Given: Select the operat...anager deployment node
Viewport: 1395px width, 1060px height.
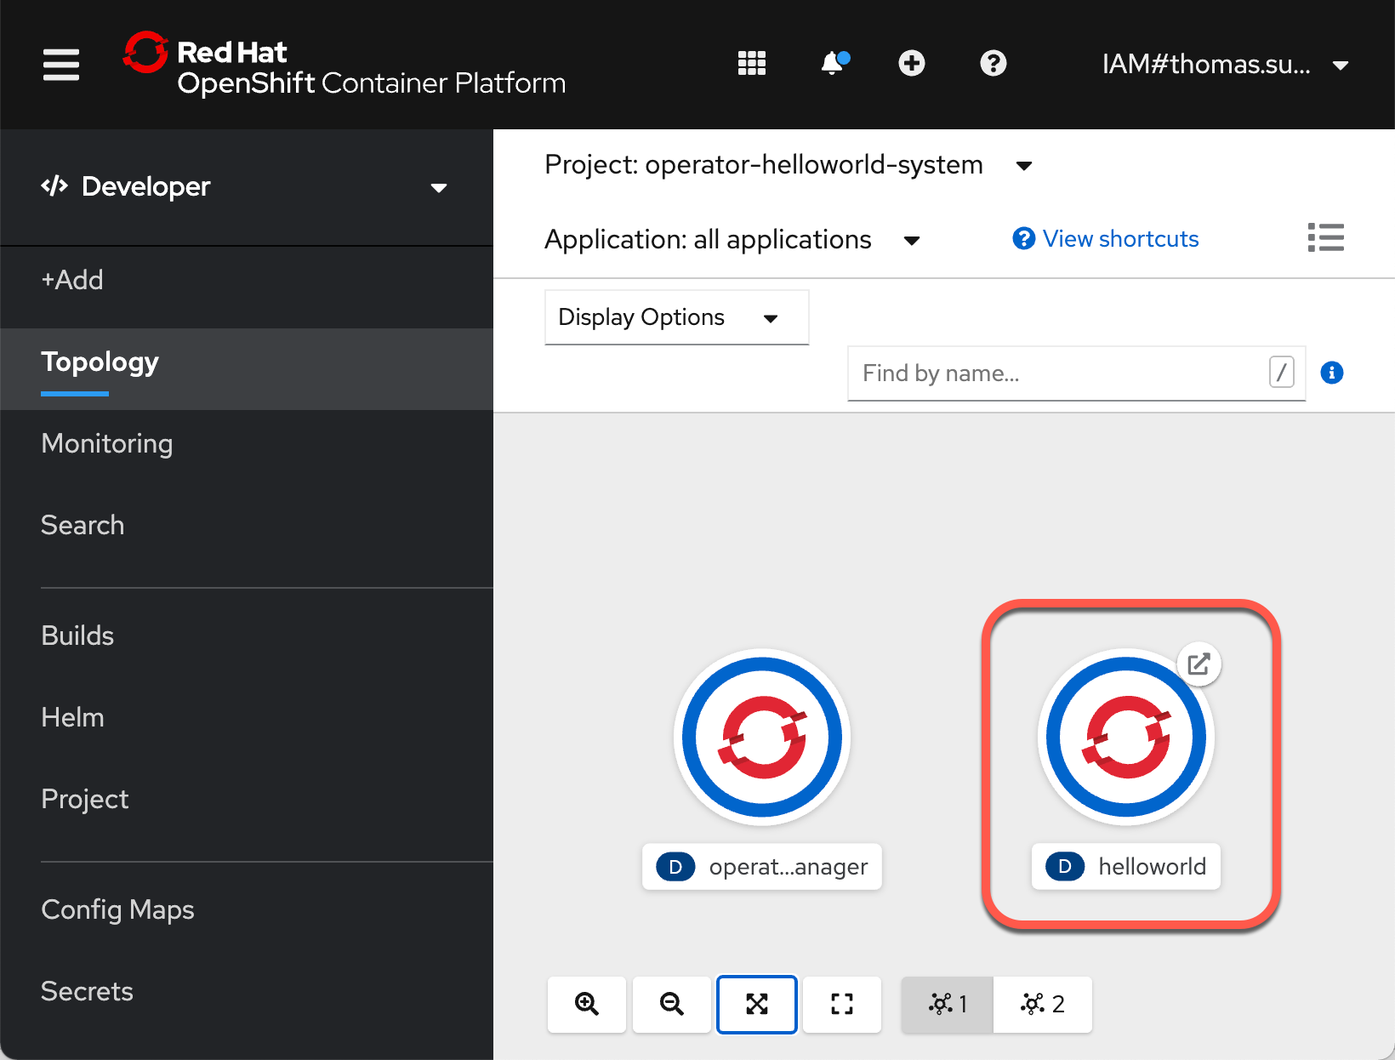Looking at the screenshot, I should pyautogui.click(x=762, y=737).
